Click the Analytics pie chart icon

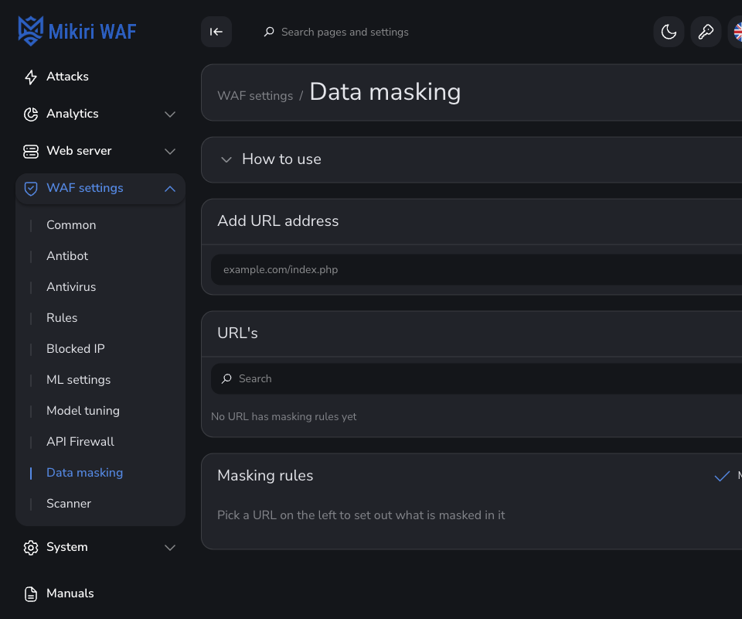[31, 115]
